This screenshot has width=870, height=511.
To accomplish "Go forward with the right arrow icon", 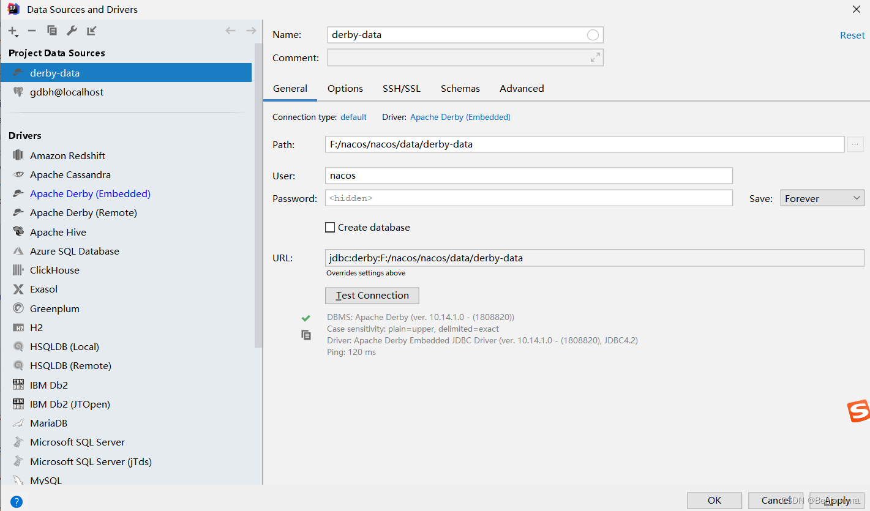I will point(250,31).
